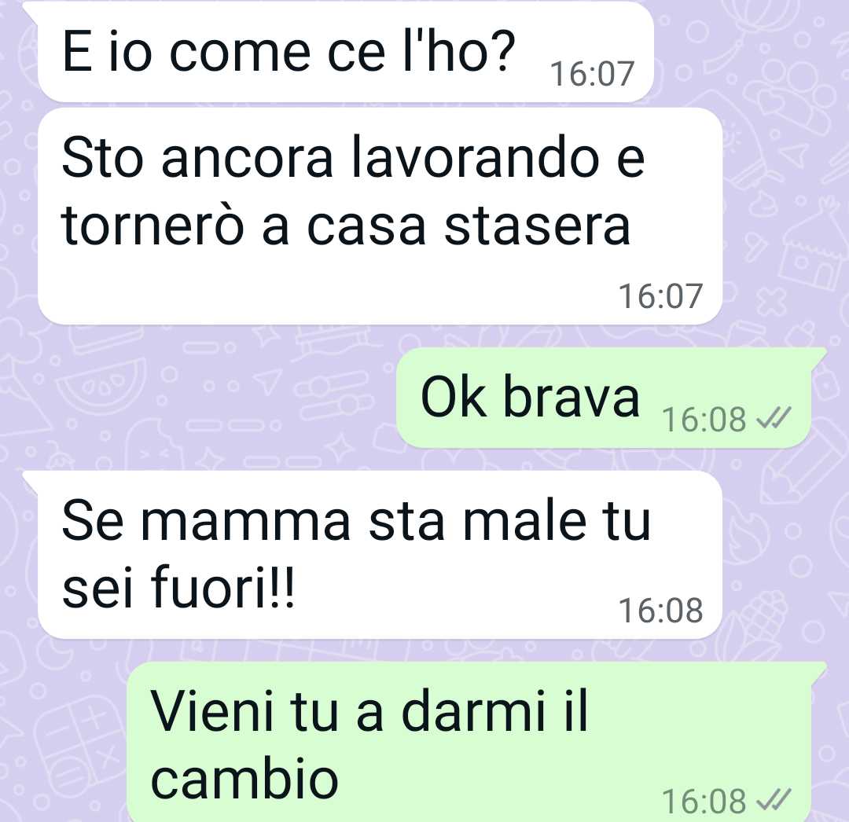Click the 16:07 timestamp on 'E io come ce l'ho?'
849x822 pixels.
[592, 74]
